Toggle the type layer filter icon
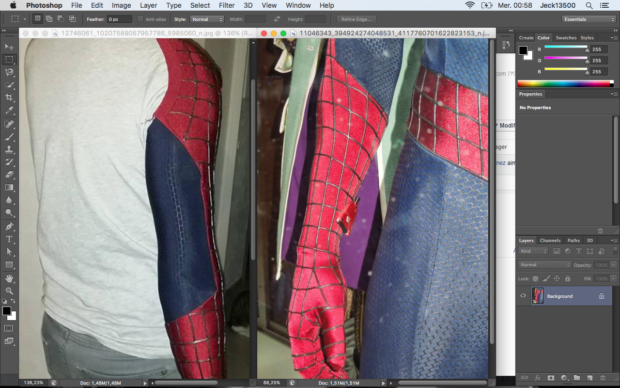The image size is (620, 388). [x=579, y=251]
